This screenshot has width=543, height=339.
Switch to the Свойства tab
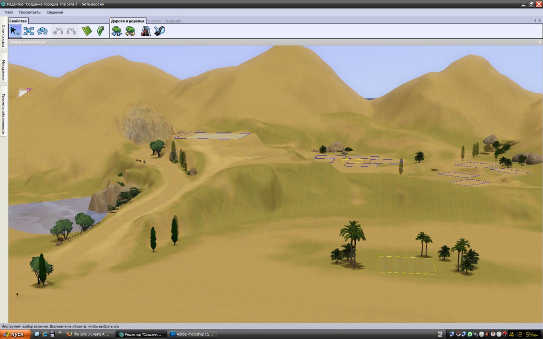pyautogui.click(x=18, y=21)
